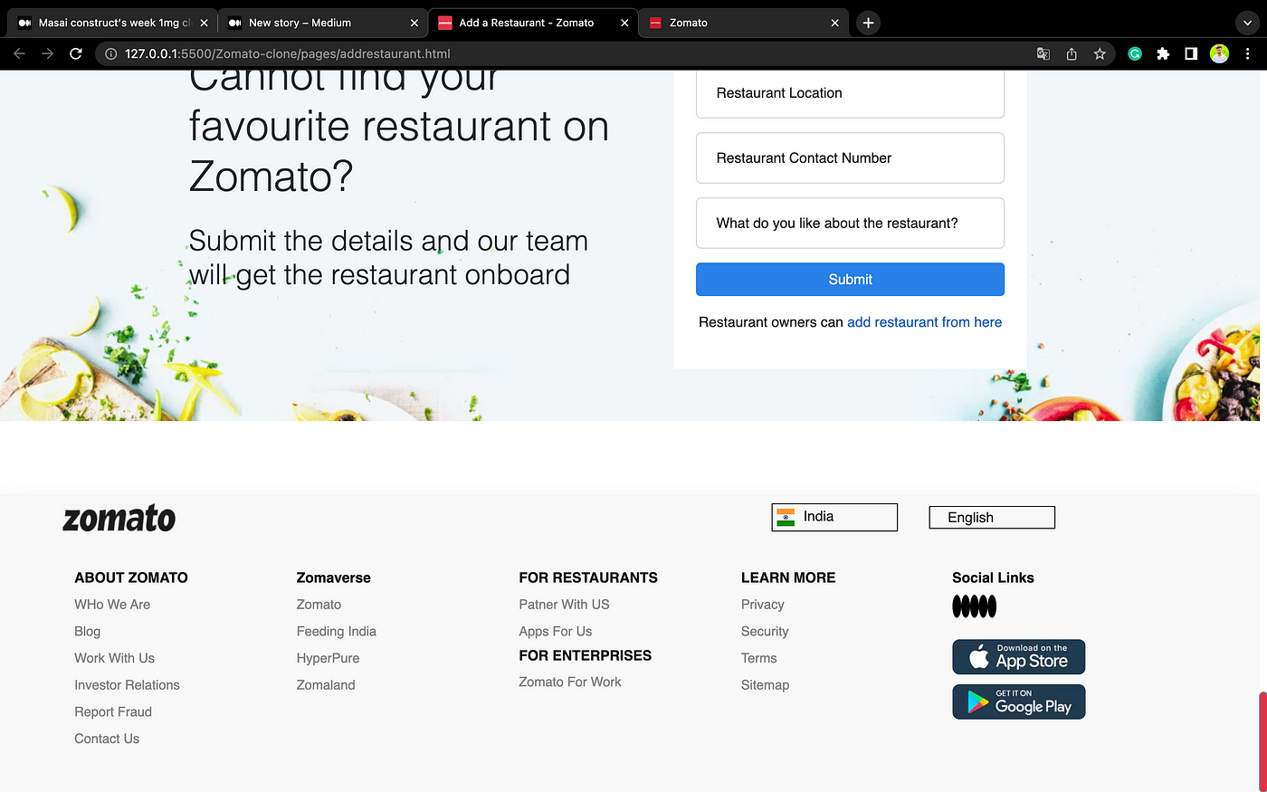Open the Terms link
Screen dimensions: 1267x792
758,658
